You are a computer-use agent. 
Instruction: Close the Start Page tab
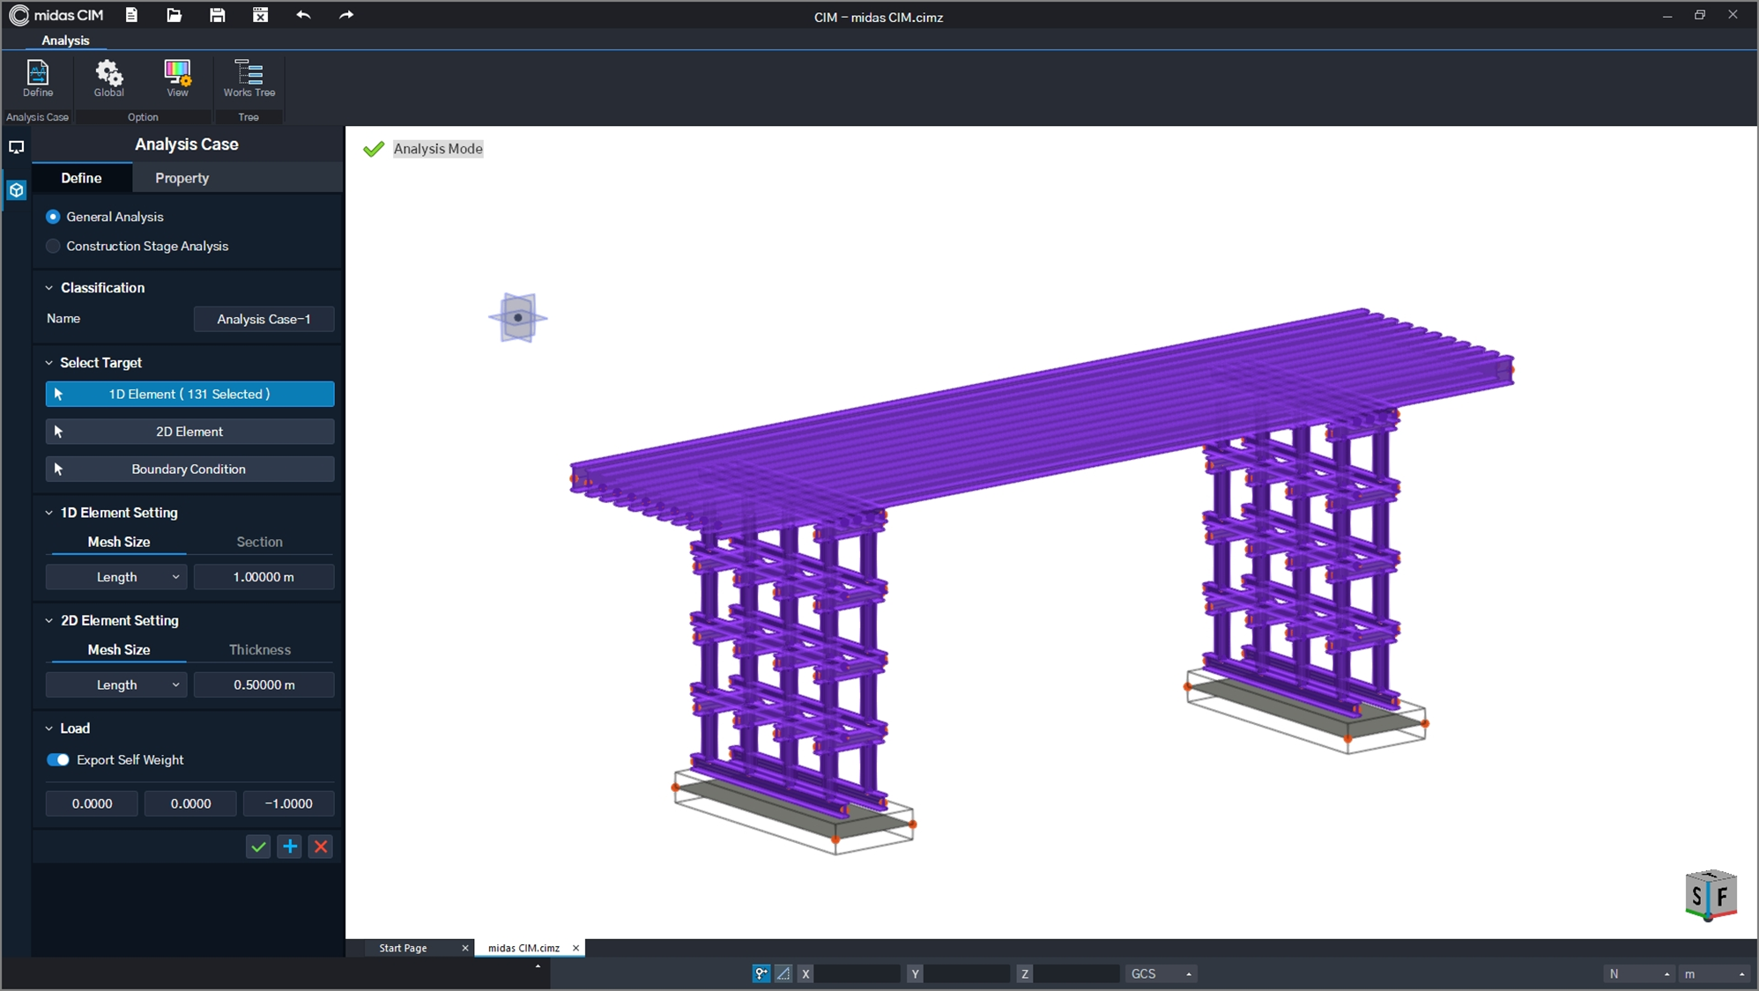coord(465,948)
